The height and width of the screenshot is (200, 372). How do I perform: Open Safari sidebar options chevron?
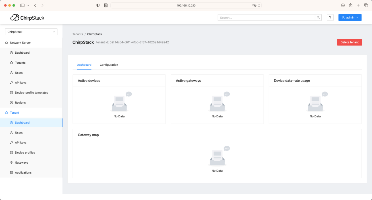28,5
